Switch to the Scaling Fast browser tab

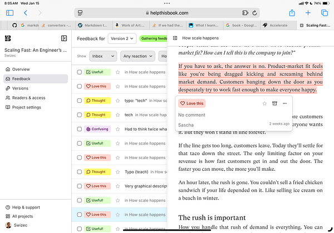pyautogui.click(x=315, y=26)
